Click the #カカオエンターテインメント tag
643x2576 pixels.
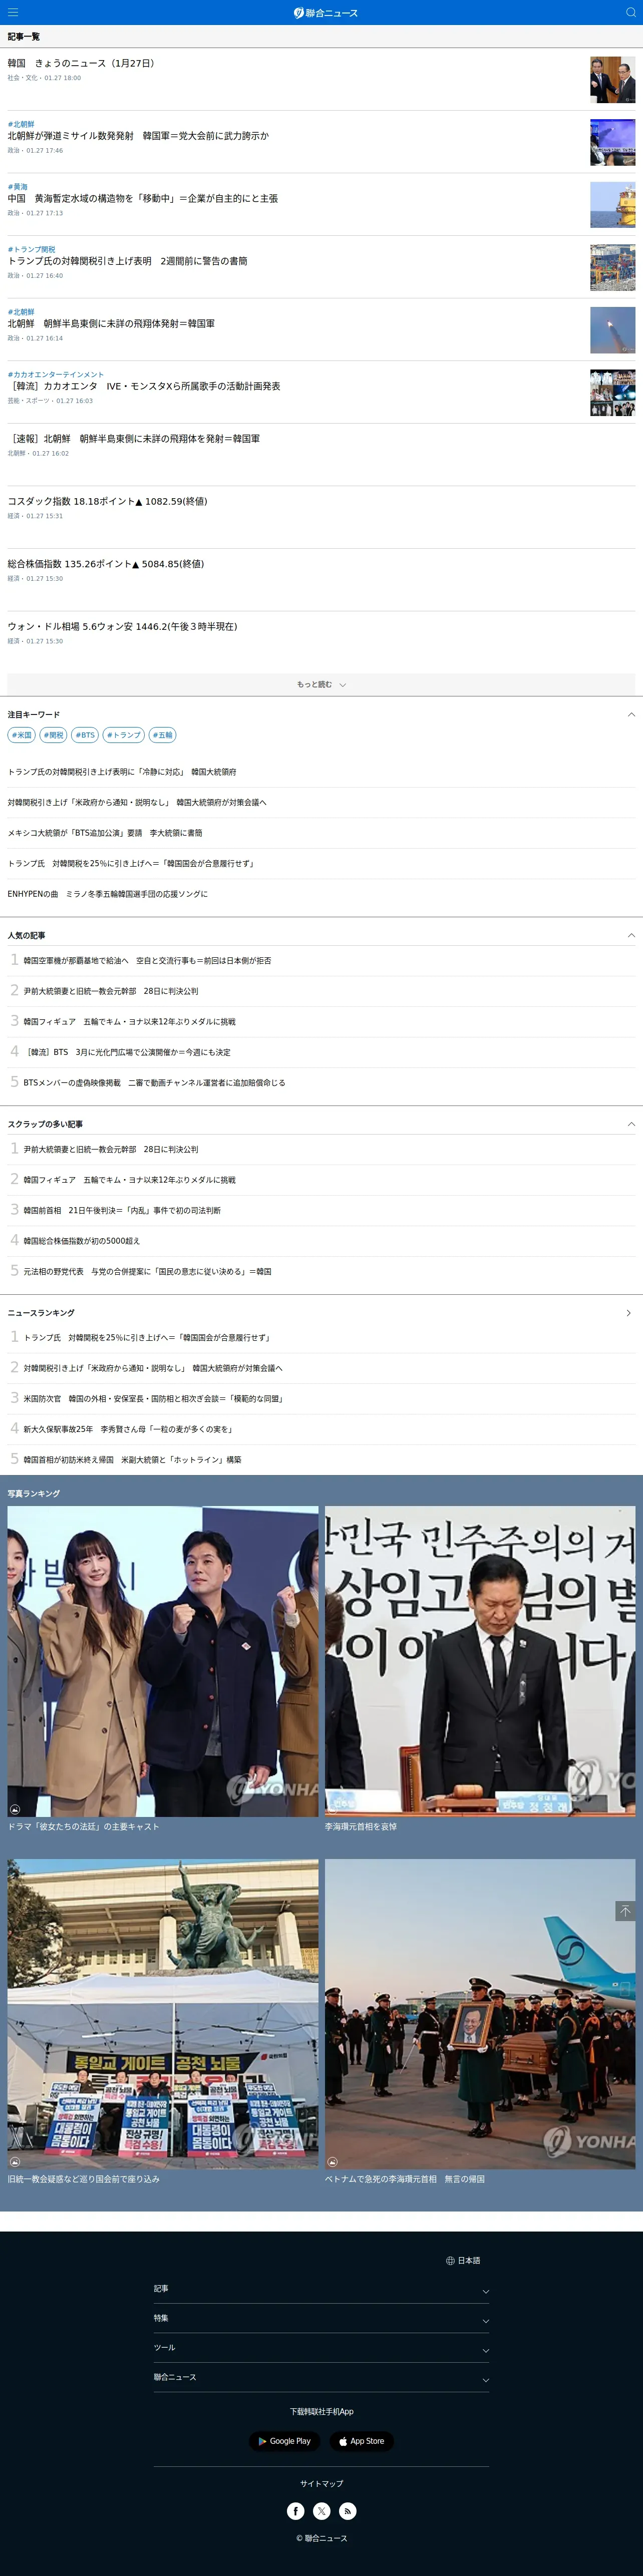[55, 374]
